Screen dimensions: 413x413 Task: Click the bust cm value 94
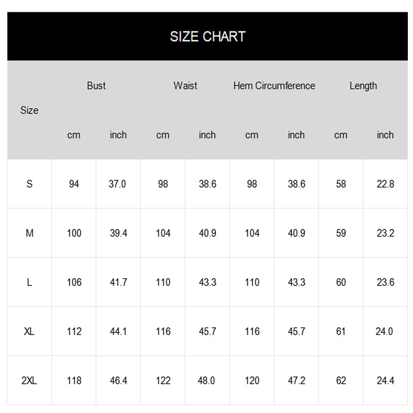pos(74,184)
